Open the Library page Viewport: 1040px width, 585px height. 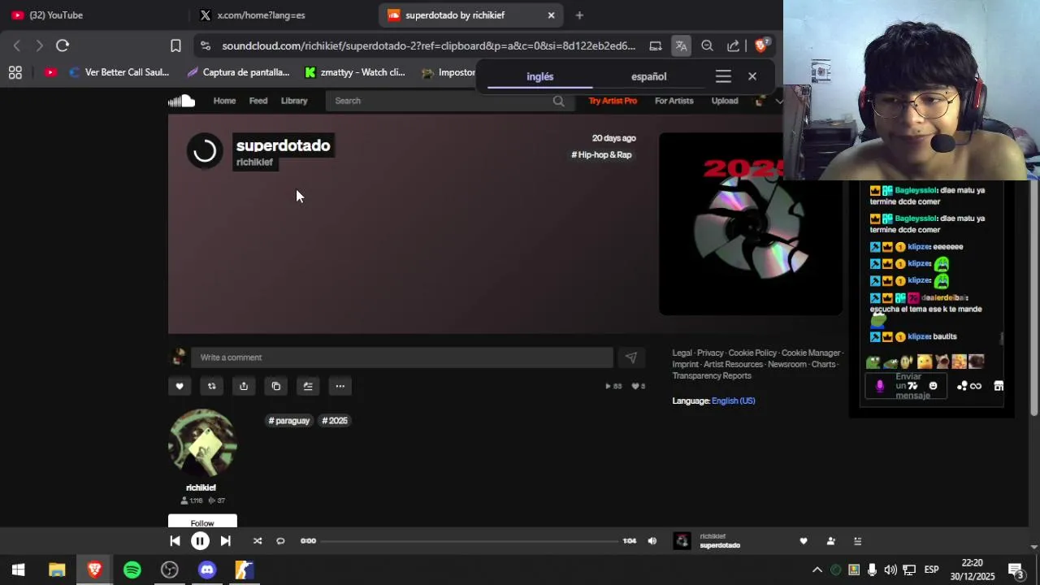tap(294, 101)
